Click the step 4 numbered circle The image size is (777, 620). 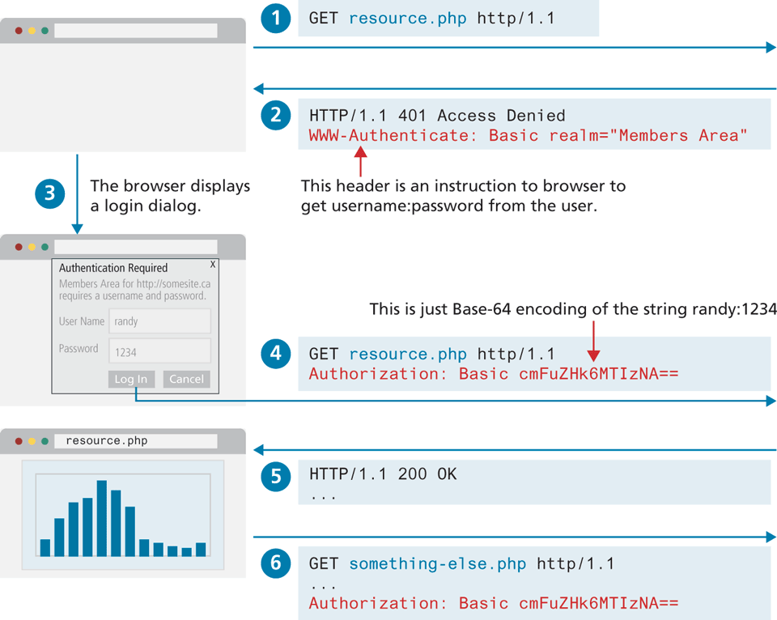pyautogui.click(x=276, y=354)
